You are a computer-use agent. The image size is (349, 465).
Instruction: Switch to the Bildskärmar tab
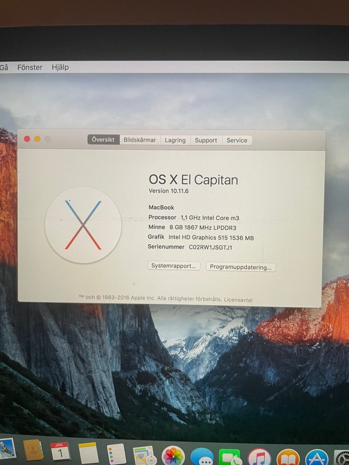point(140,140)
